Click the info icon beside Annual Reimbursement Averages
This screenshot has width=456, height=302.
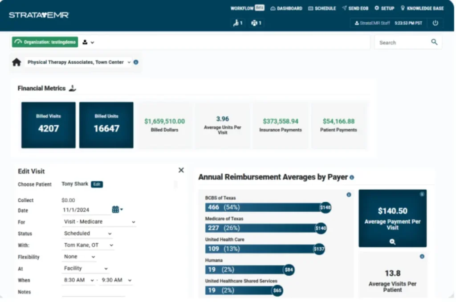click(352, 177)
